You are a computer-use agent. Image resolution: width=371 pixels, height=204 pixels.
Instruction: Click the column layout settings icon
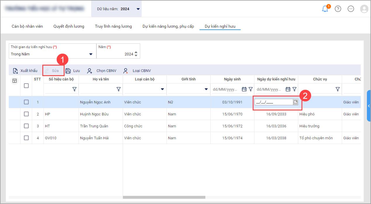[x=15, y=81]
